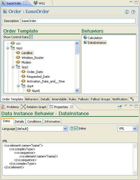This screenshot has height=180, width=140.
Task: Click the Requested_Date element icon
Action: click(x=23, y=76)
